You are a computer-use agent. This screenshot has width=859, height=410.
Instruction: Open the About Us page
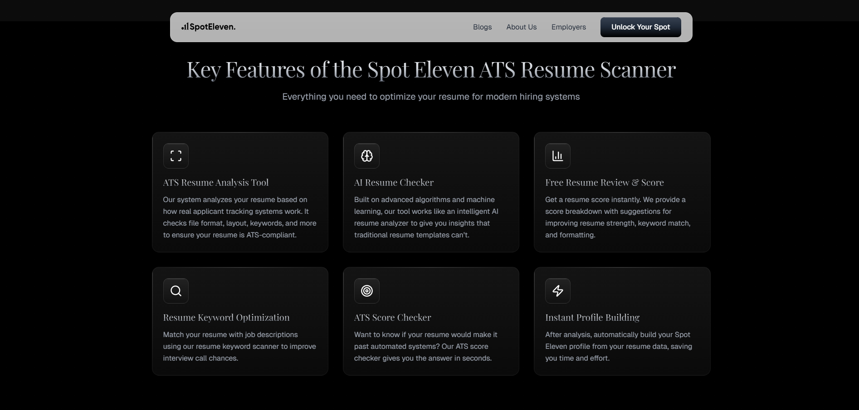coord(521,27)
